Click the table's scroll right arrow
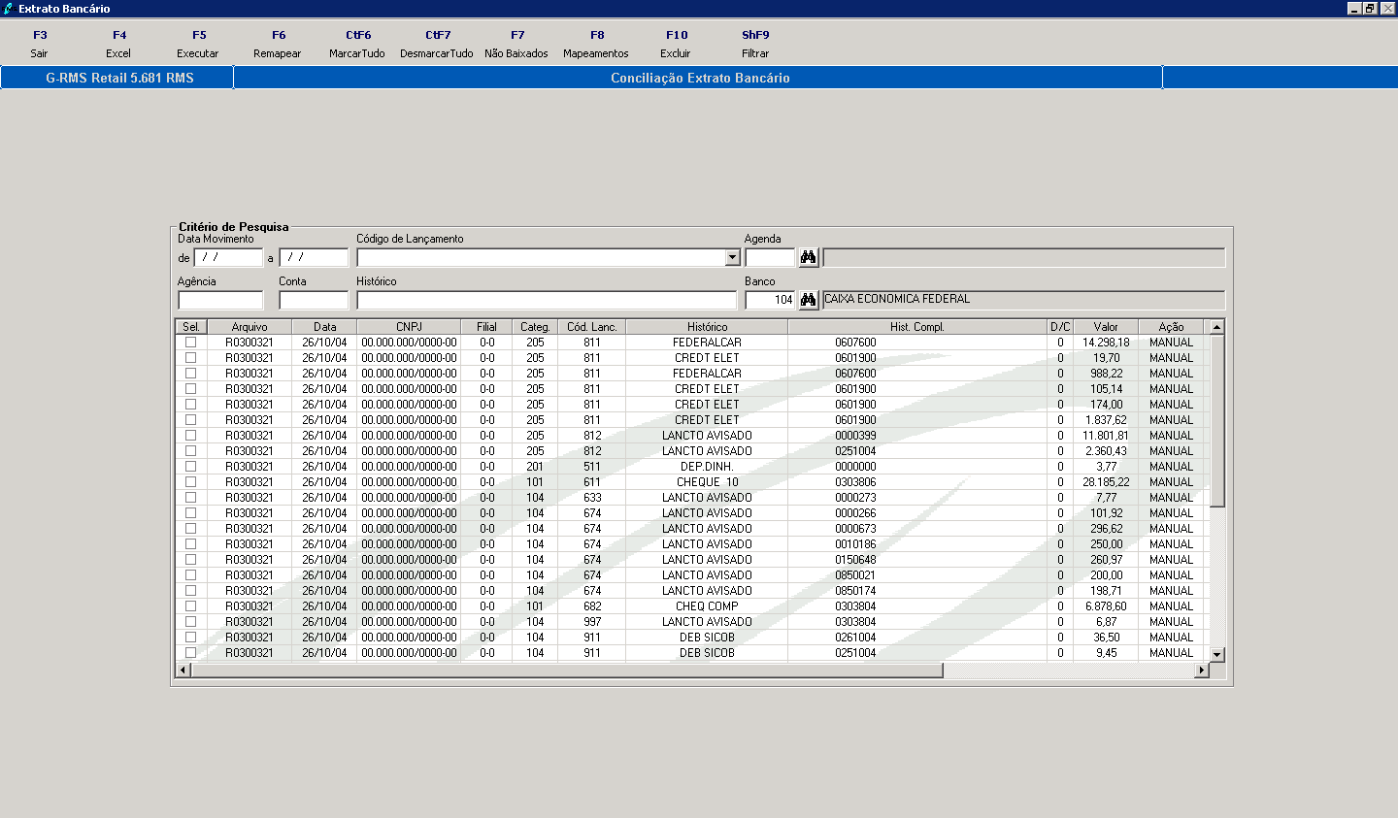This screenshot has height=818, width=1398. [1201, 670]
